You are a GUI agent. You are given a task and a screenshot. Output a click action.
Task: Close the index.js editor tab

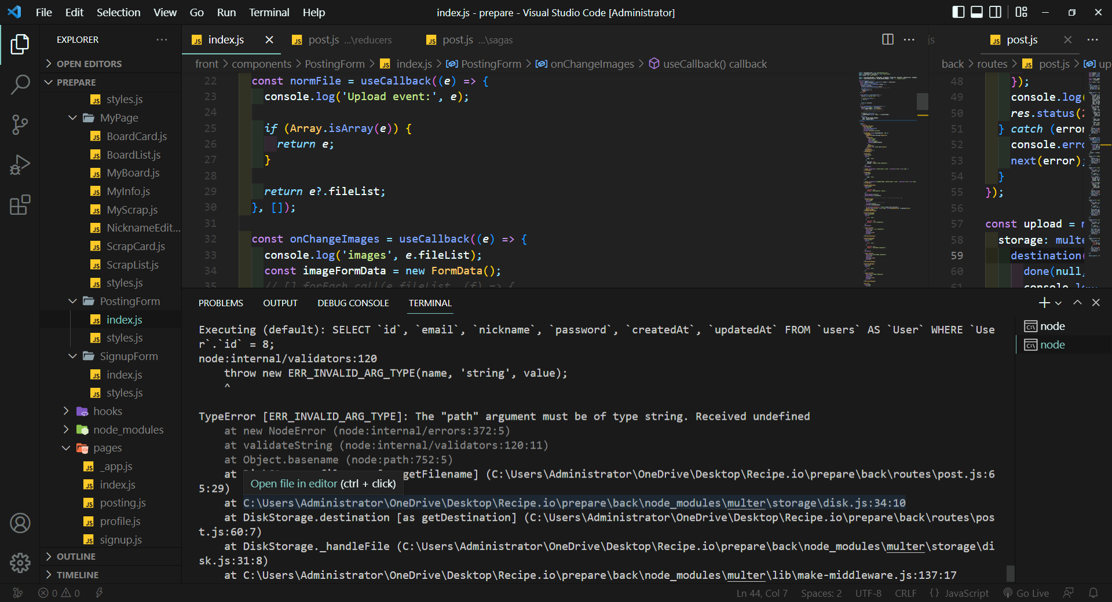coord(269,39)
